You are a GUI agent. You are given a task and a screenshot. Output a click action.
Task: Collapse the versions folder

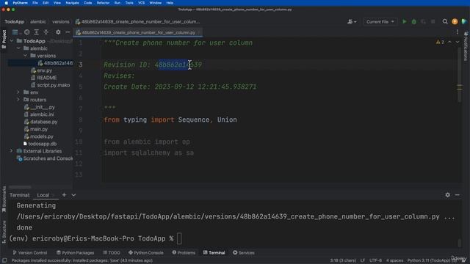click(25, 56)
